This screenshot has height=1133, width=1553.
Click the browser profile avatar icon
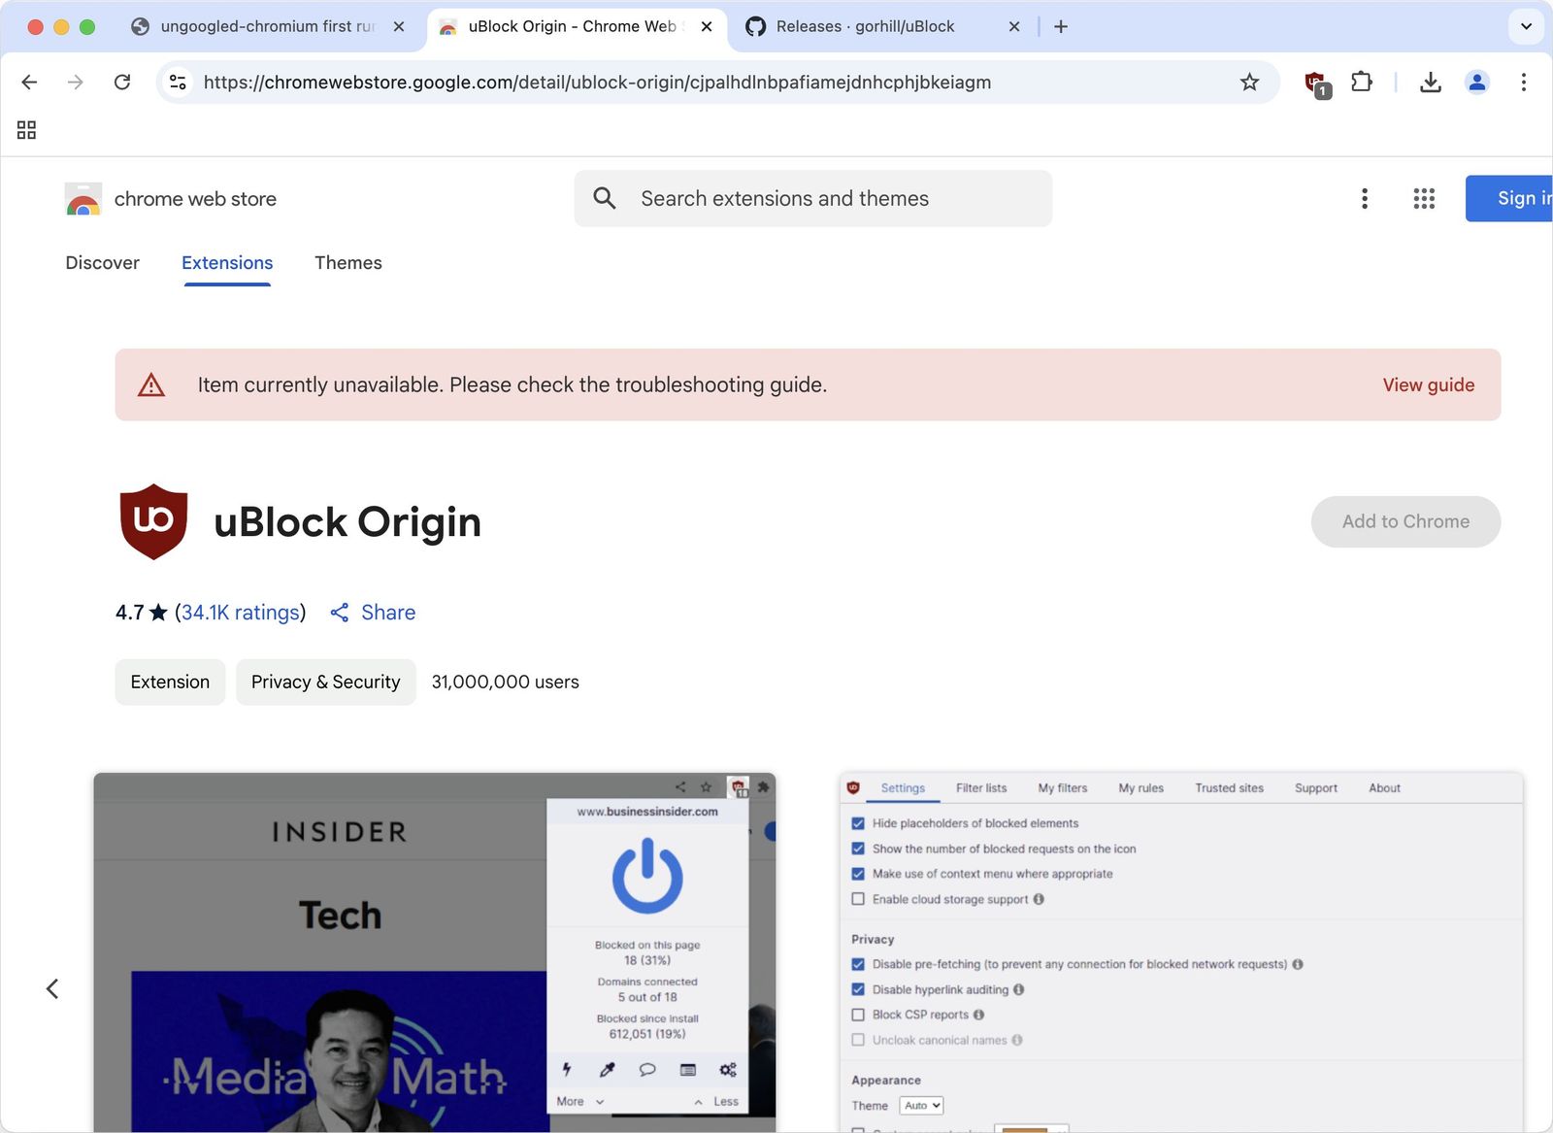pos(1476,83)
